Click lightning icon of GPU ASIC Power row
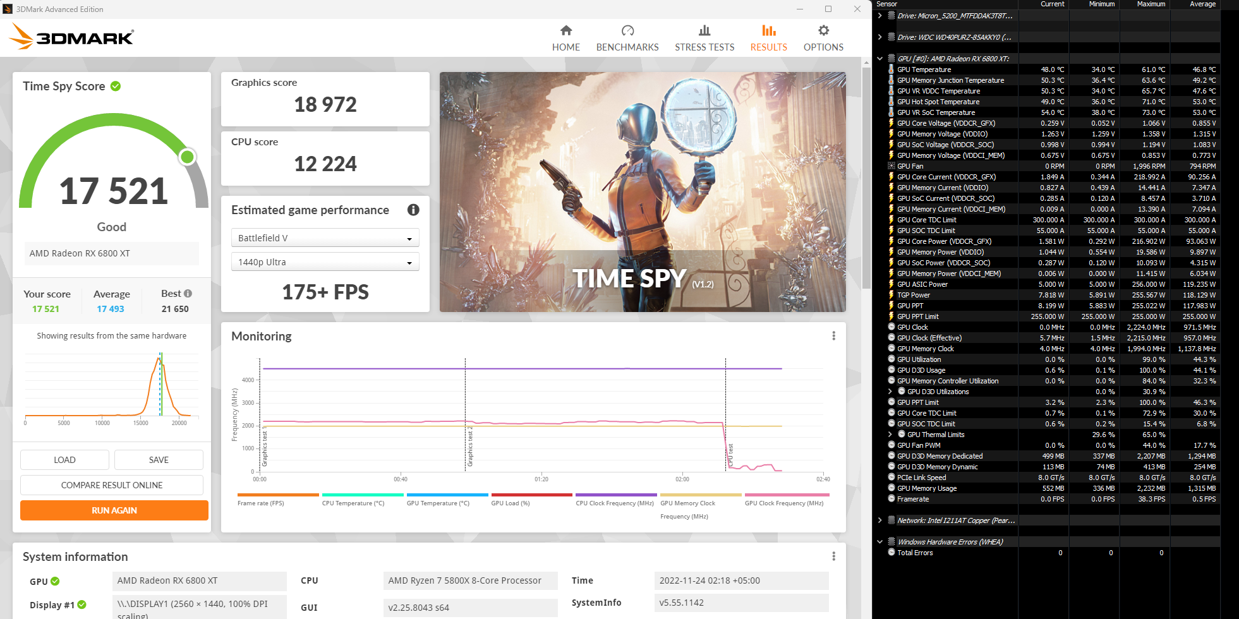Viewport: 1239px width, 619px height. coord(891,284)
